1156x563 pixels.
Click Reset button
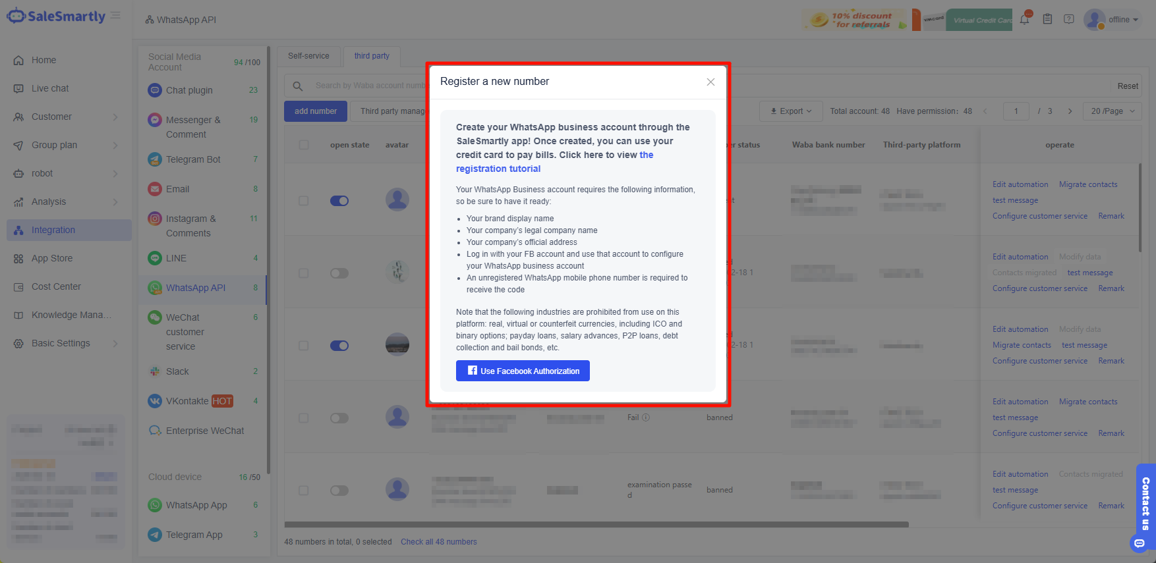click(1128, 86)
